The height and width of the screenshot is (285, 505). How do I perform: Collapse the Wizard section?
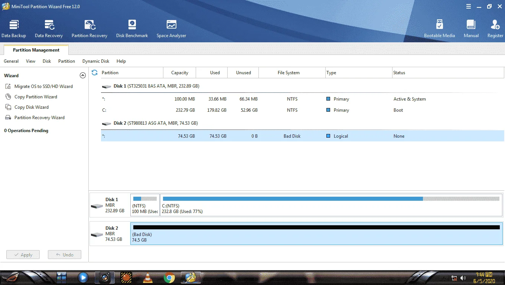(x=83, y=75)
